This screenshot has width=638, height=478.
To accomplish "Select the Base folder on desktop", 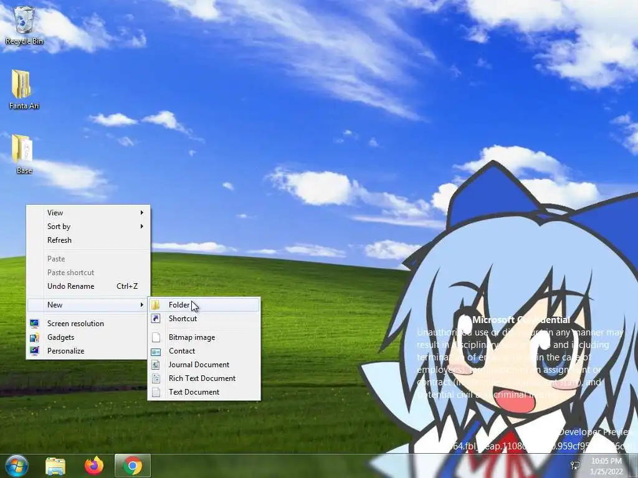I will point(24,154).
